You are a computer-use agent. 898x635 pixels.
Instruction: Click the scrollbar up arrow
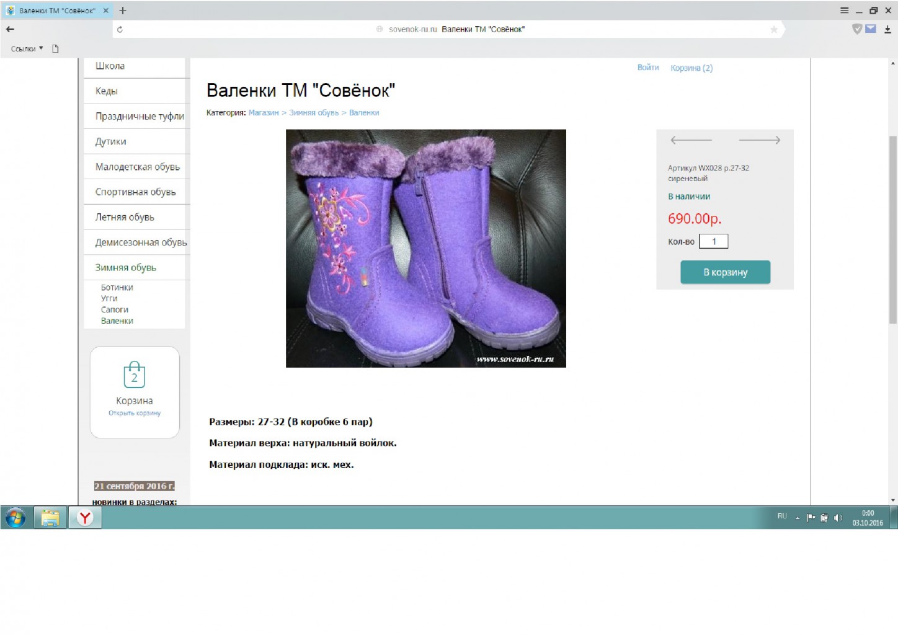(893, 63)
